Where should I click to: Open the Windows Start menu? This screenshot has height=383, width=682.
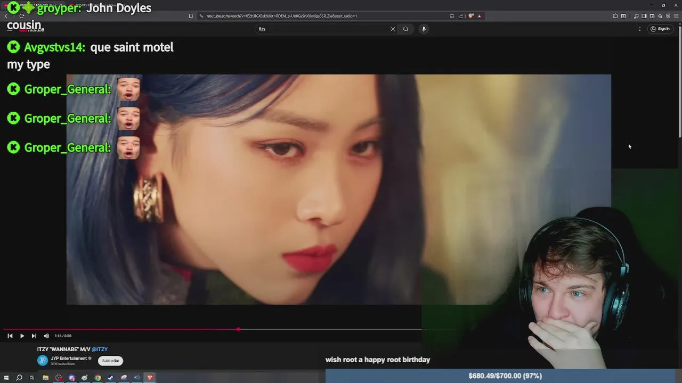click(x=6, y=378)
